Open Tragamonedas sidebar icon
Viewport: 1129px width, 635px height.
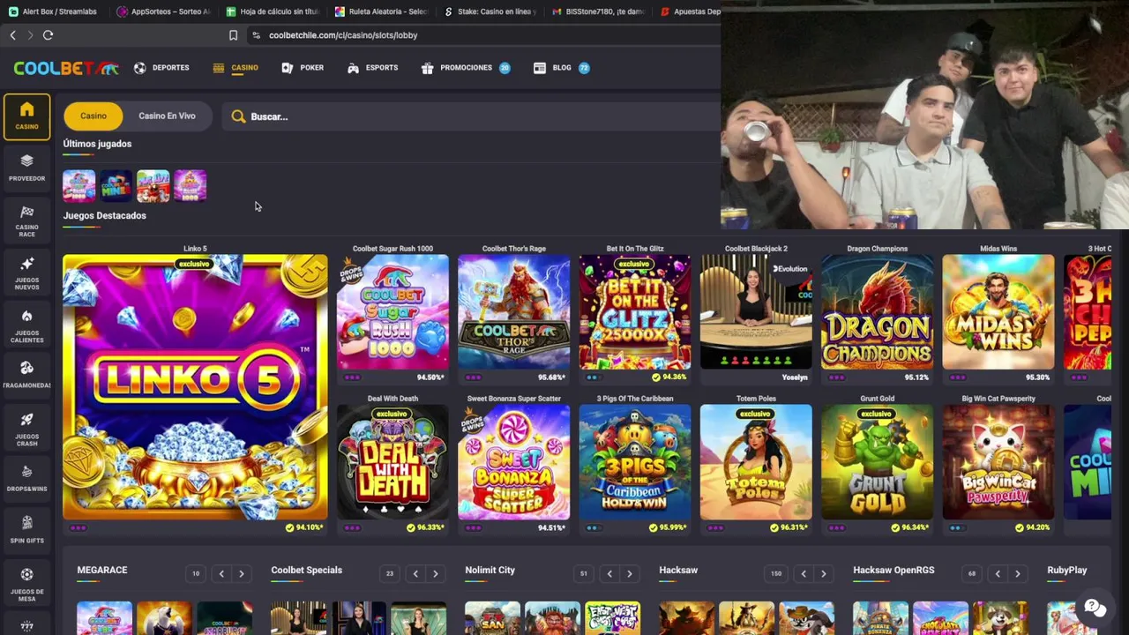(26, 375)
